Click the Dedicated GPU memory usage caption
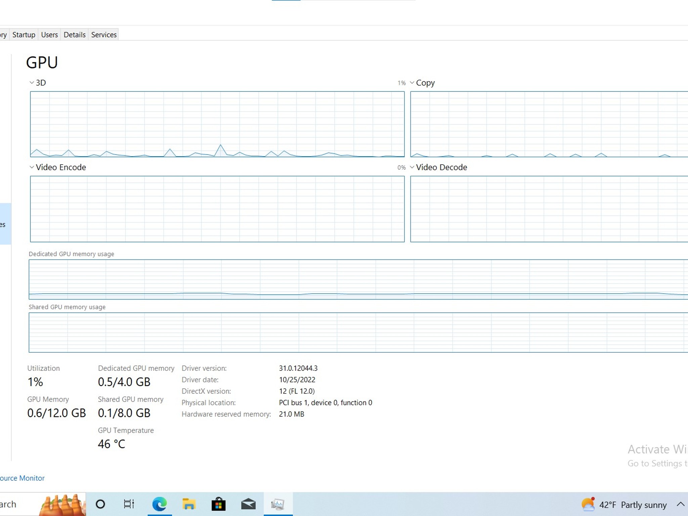This screenshot has height=516, width=688. [72, 254]
